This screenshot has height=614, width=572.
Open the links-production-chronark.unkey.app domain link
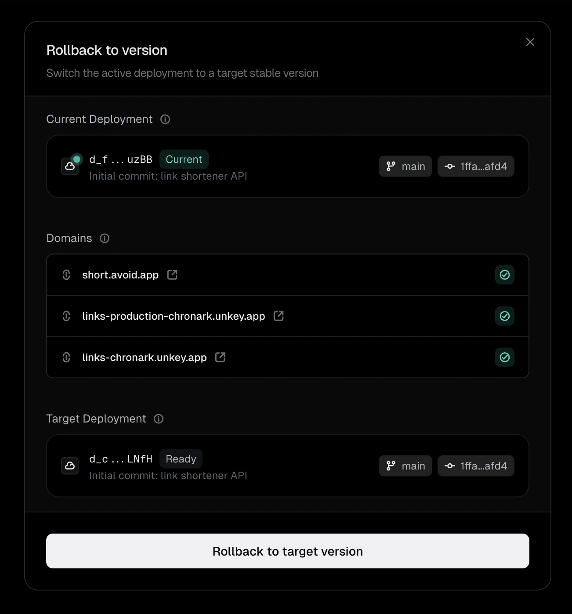tap(278, 316)
